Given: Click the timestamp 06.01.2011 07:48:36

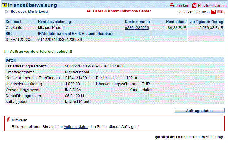Looking at the screenshot, I should 194,12.
